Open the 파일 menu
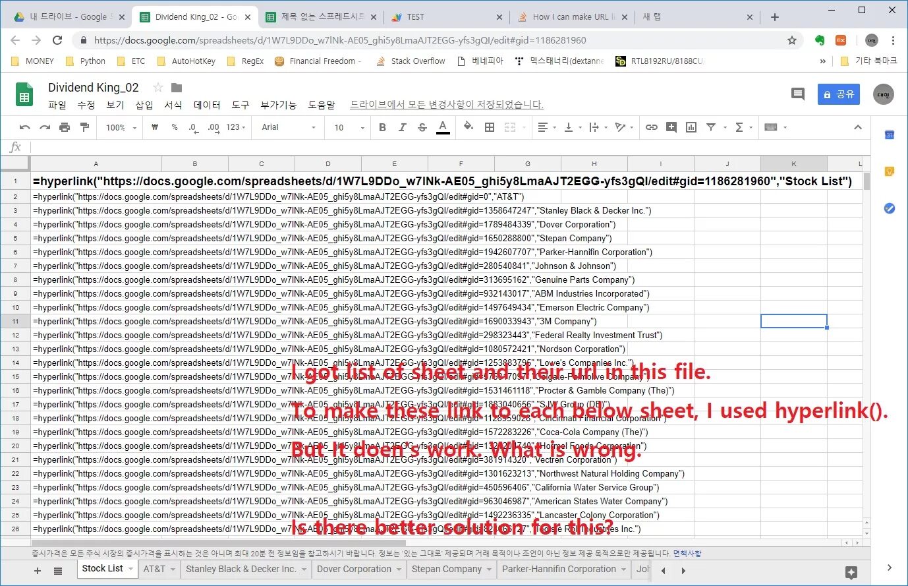 [x=57, y=105]
